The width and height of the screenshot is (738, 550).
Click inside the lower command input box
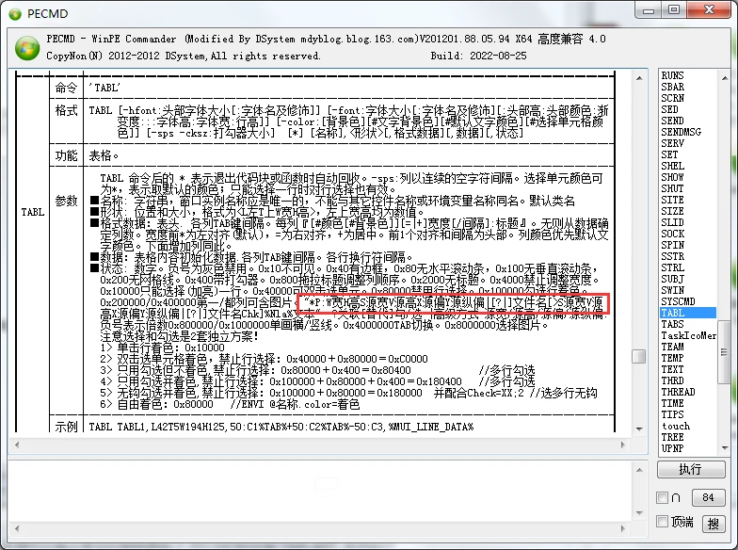[x=320, y=492]
